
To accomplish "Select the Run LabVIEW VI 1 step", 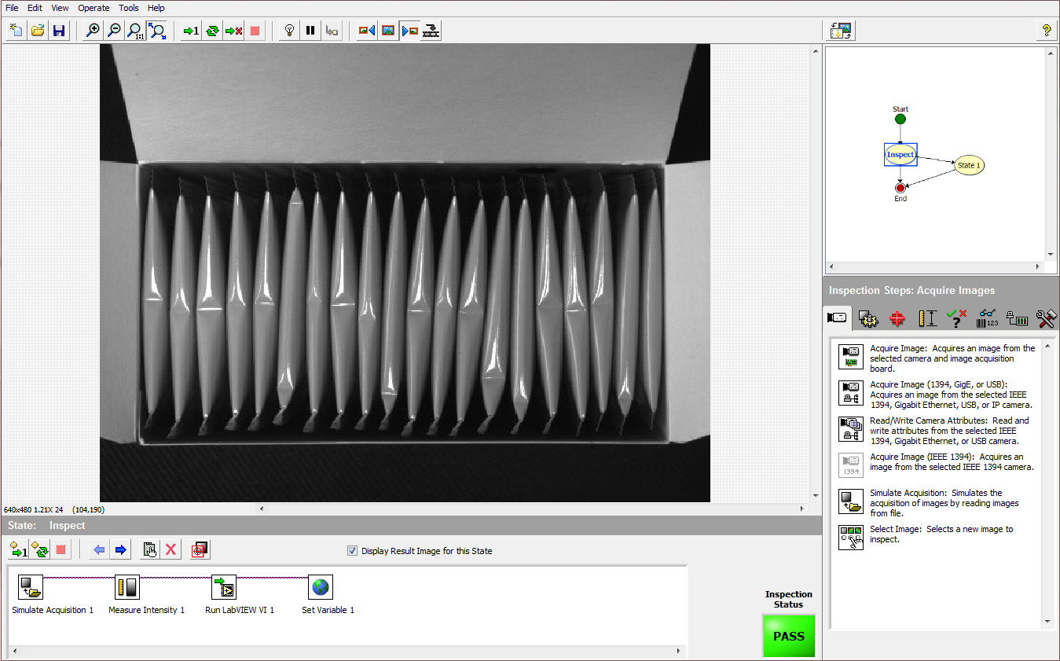I will coord(224,587).
